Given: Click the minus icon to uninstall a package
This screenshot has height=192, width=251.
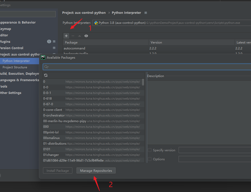Looking at the screenshot, I should (73, 36).
